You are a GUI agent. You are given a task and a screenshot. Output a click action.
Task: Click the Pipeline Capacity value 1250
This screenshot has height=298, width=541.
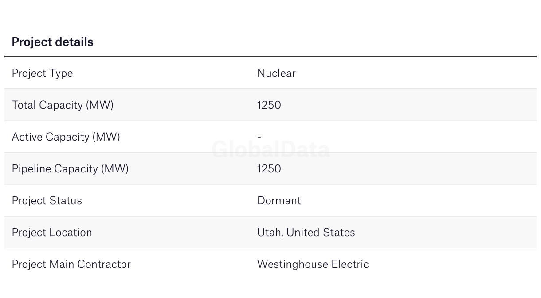[269, 169]
